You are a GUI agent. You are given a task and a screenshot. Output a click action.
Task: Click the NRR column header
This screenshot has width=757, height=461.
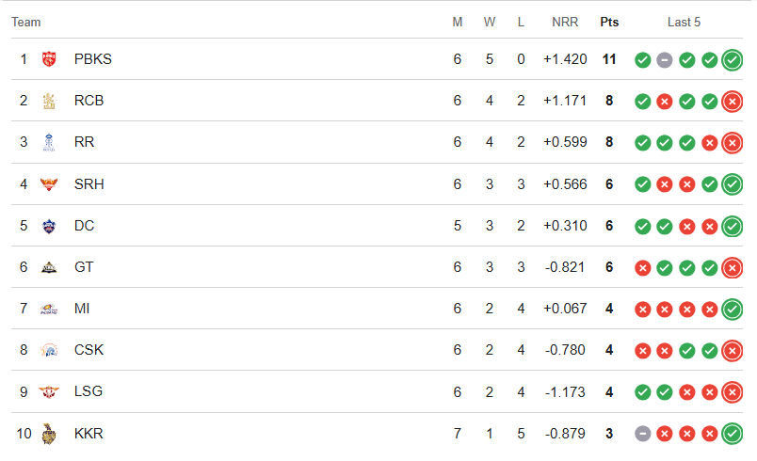565,22
